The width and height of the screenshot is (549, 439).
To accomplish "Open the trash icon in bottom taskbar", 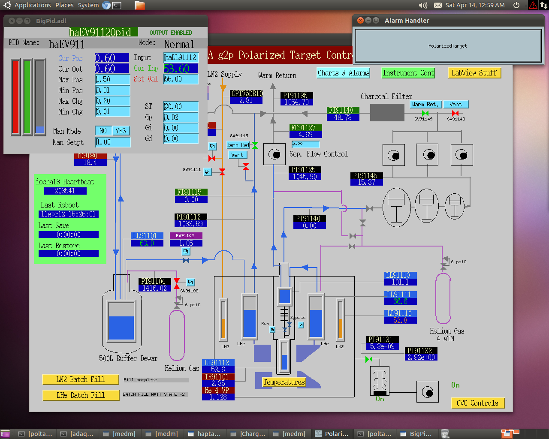I will coord(445,434).
